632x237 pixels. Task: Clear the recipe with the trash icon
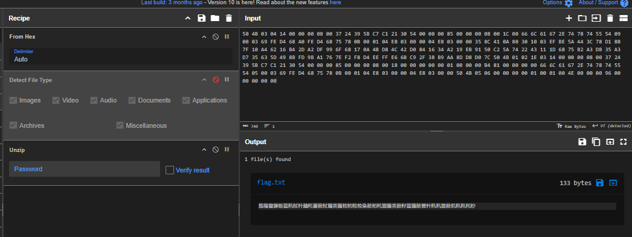[x=229, y=18]
